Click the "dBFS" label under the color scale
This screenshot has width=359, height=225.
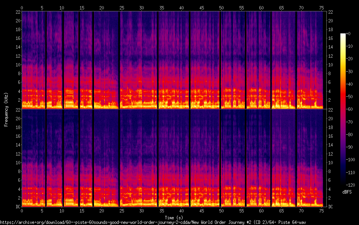point(347,192)
